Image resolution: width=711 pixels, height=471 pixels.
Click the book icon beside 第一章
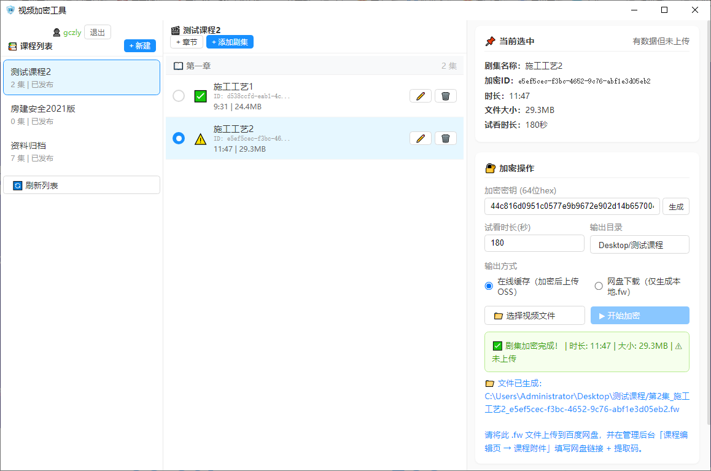pyautogui.click(x=179, y=66)
